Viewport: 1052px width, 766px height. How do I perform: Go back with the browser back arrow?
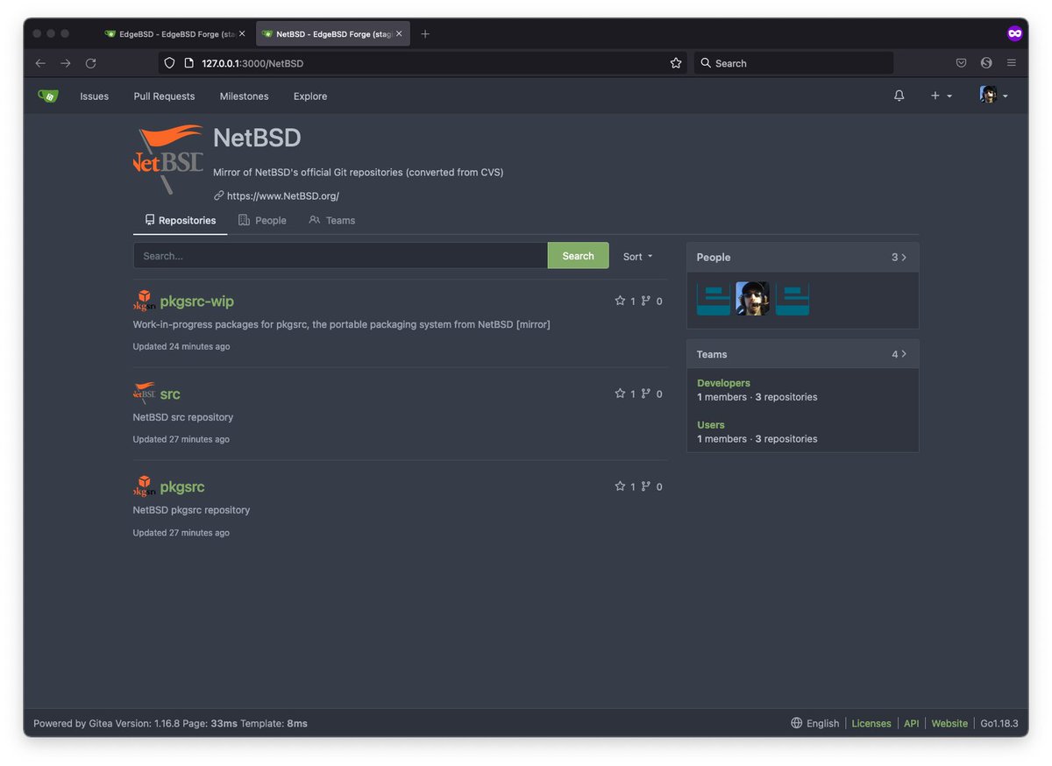[40, 63]
